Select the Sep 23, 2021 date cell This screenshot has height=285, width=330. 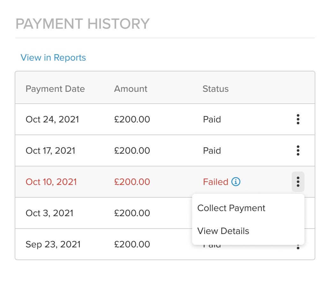point(53,245)
